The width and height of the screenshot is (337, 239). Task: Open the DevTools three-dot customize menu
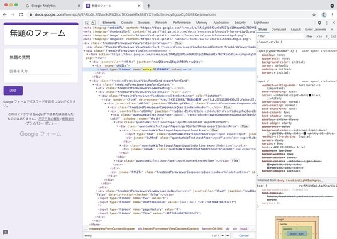(327, 23)
